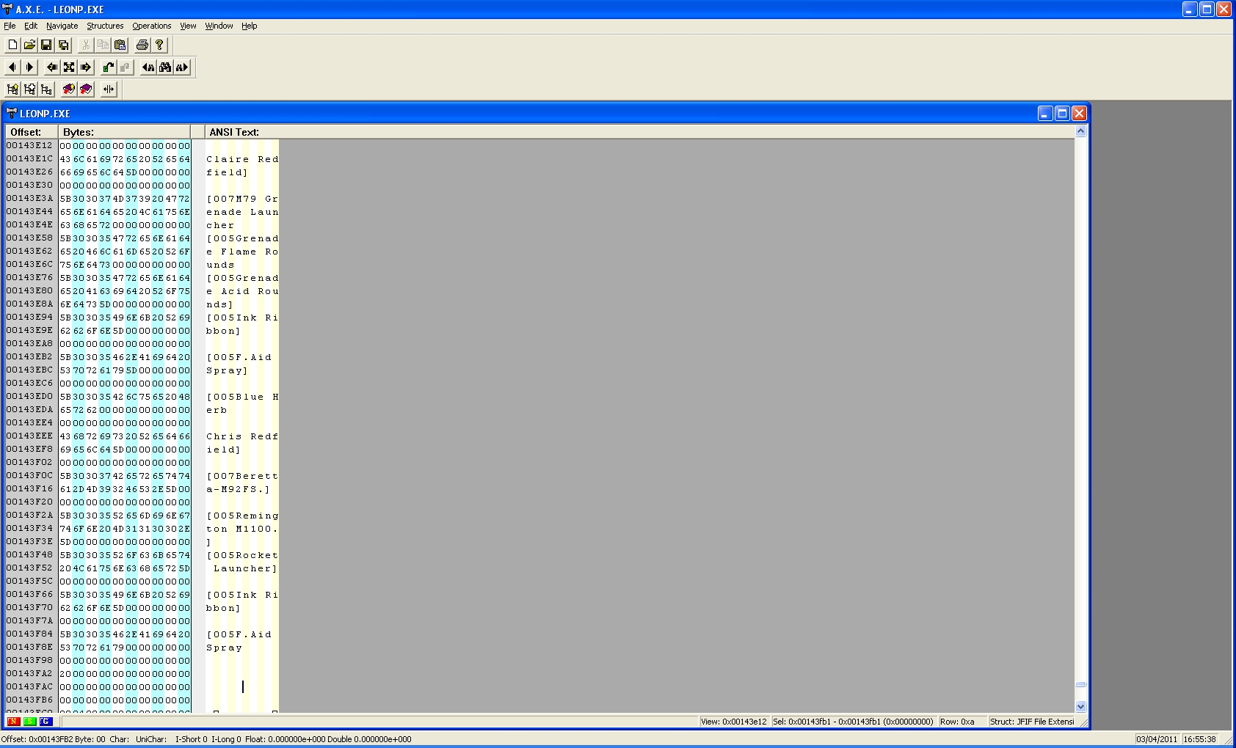Toggle the green S status indicator
The image size is (1236, 748).
point(29,722)
